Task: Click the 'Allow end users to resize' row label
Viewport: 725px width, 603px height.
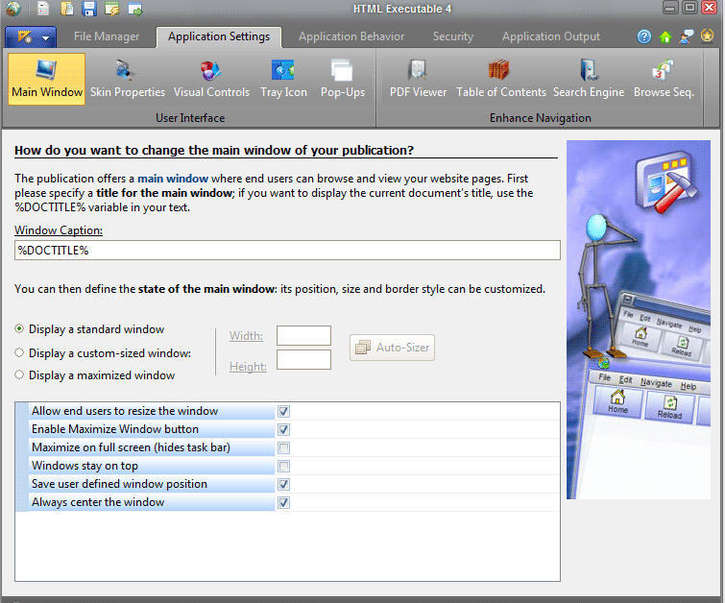Action: (125, 411)
